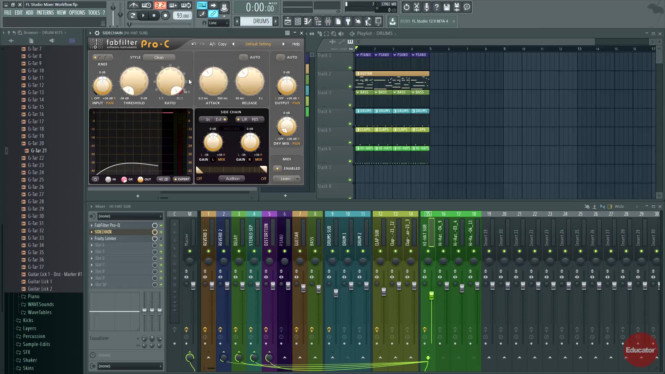
Task: Click the HI-HAT SUB channel volume fader
Action: click(x=431, y=295)
